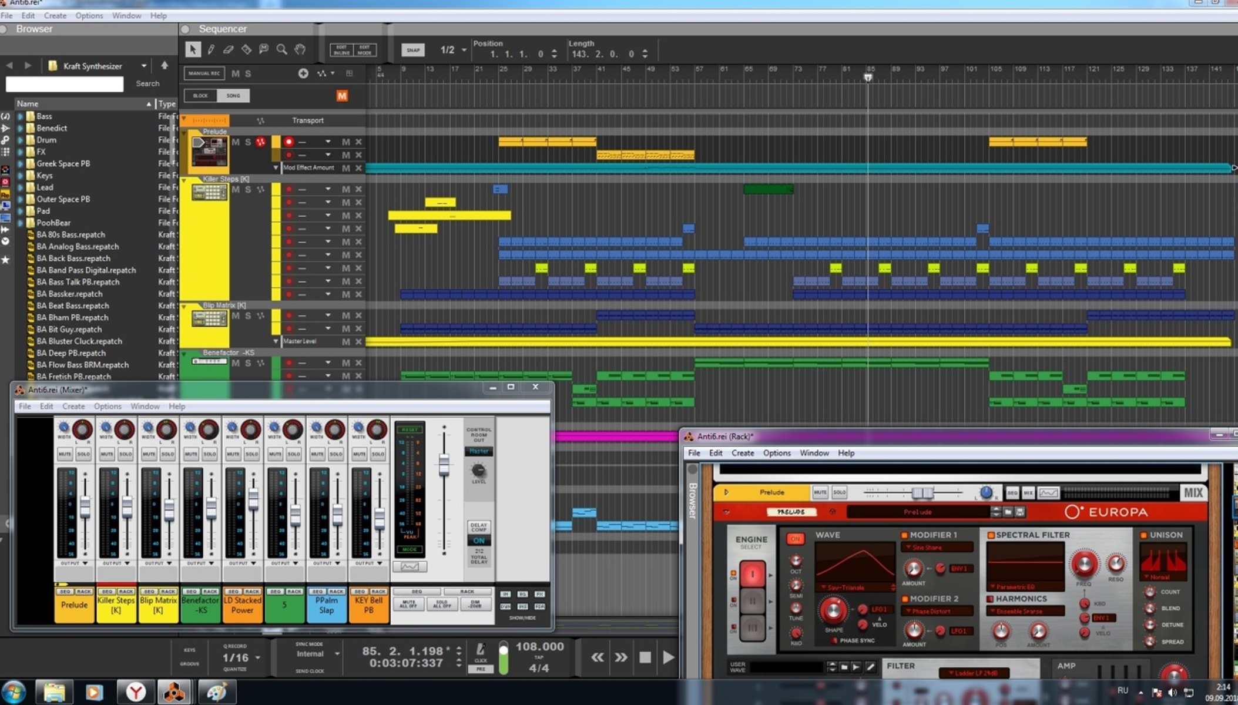
Task: Click the Europa user wave edit pencil icon
Action: pos(870,667)
